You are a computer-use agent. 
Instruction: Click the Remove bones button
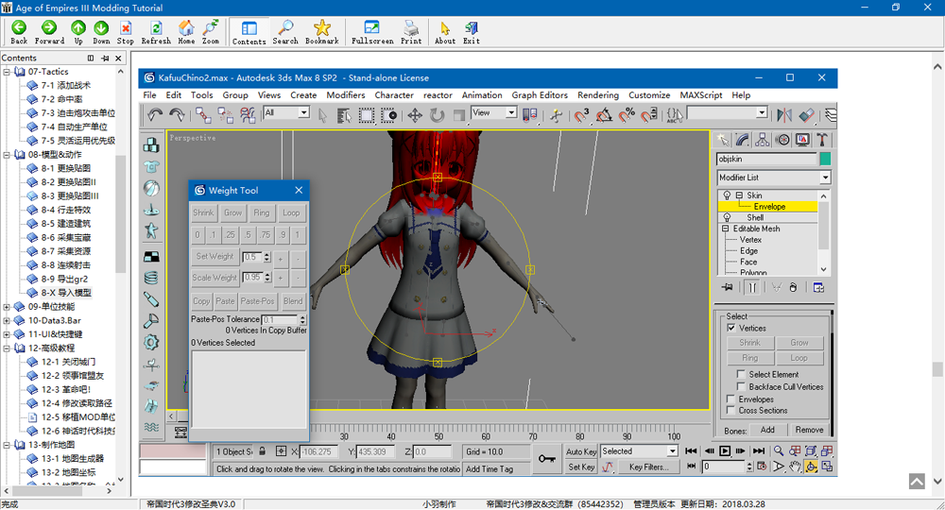coord(809,430)
